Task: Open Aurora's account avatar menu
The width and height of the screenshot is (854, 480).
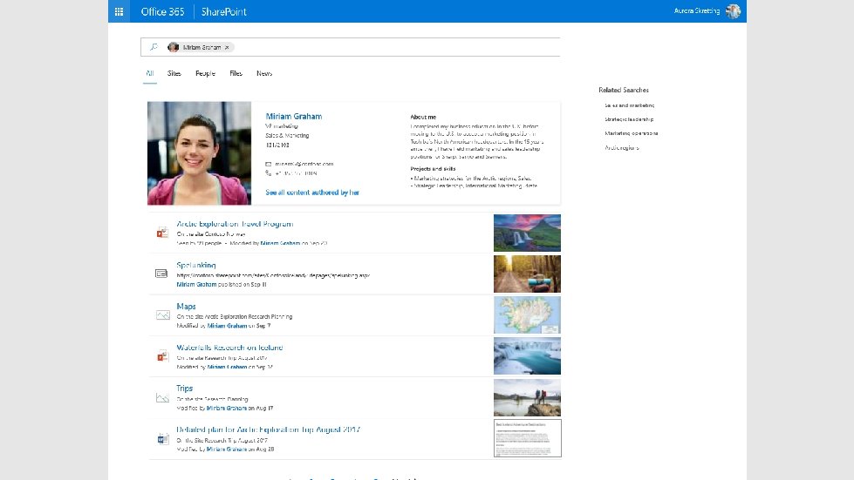Action: click(733, 10)
